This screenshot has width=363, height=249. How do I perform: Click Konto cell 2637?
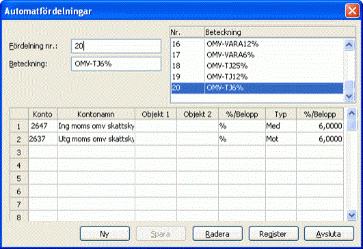(x=43, y=139)
